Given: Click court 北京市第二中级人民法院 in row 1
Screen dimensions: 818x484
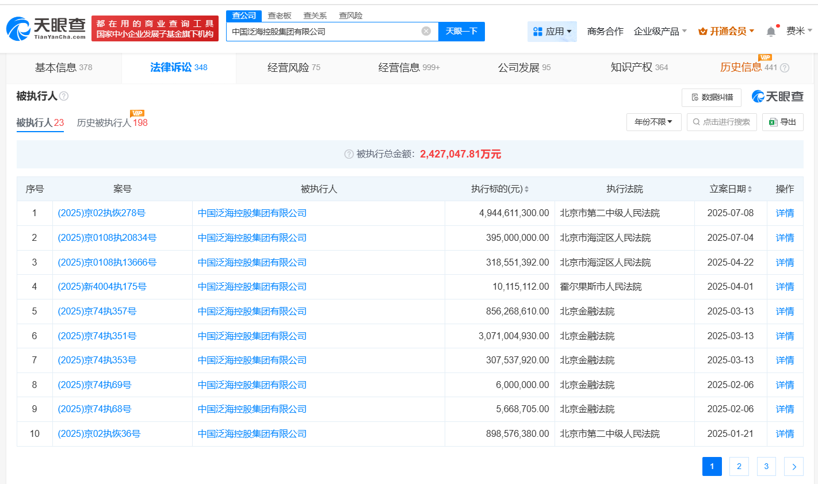Looking at the screenshot, I should click(x=610, y=213).
